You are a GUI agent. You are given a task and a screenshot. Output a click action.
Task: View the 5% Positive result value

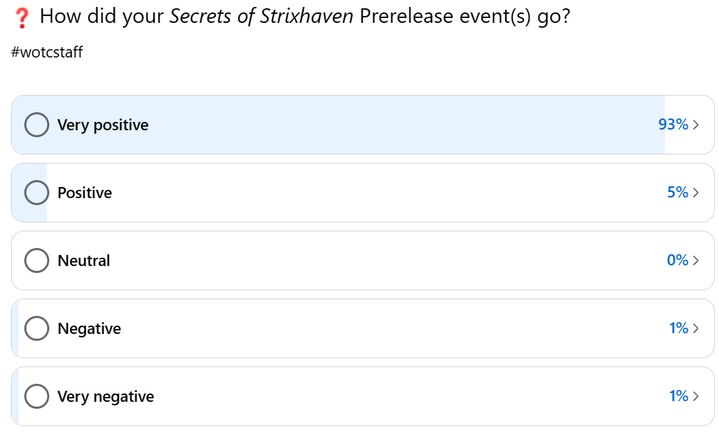pyautogui.click(x=677, y=193)
